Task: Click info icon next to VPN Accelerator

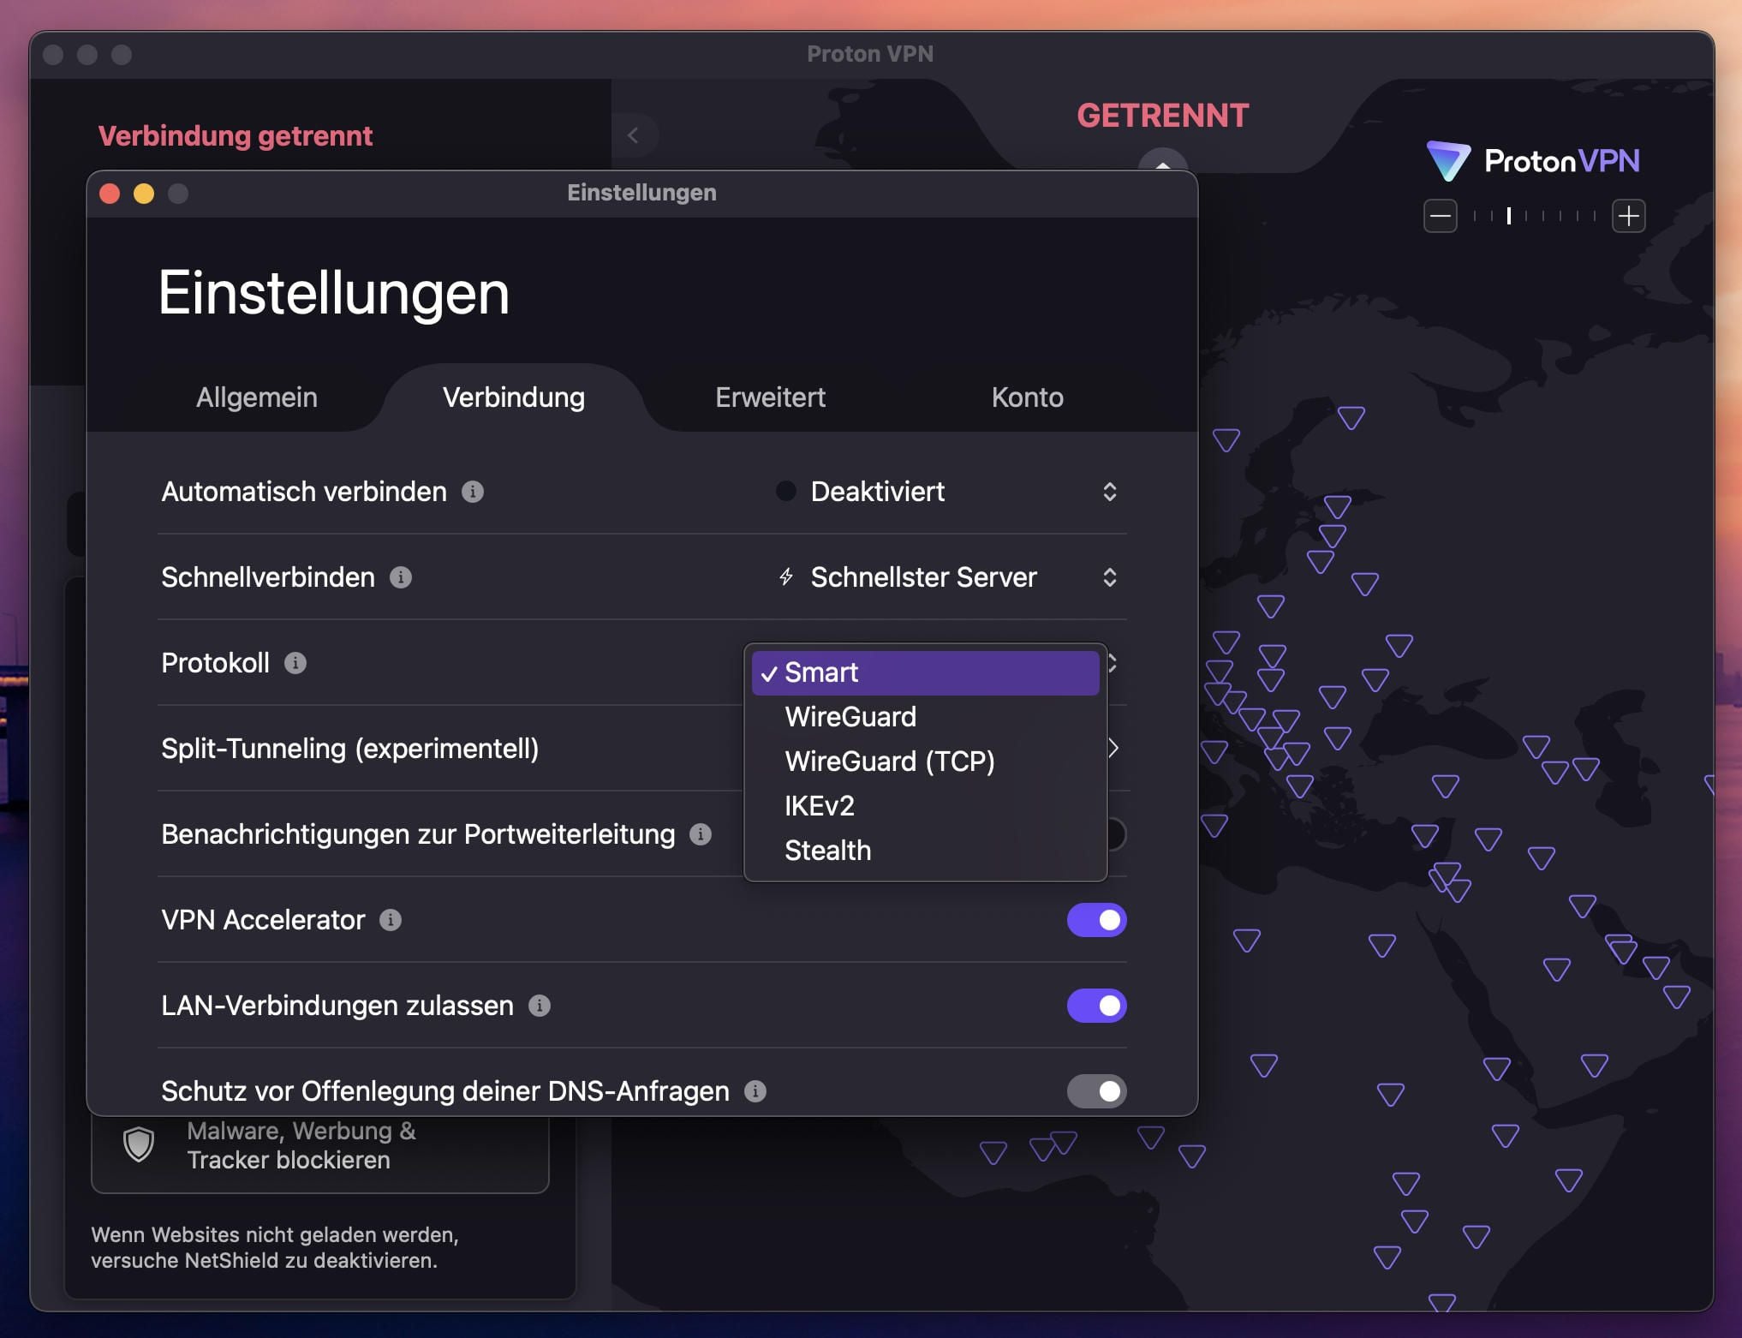Action: [391, 920]
